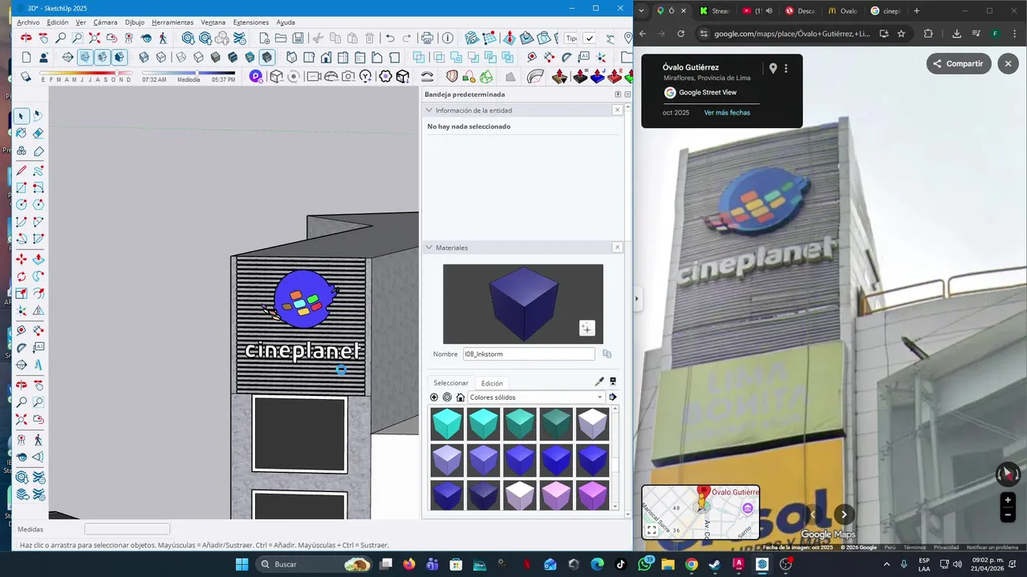1027x577 pixels.
Task: Select the Protractor tool in left toolbar
Action: (x=21, y=348)
